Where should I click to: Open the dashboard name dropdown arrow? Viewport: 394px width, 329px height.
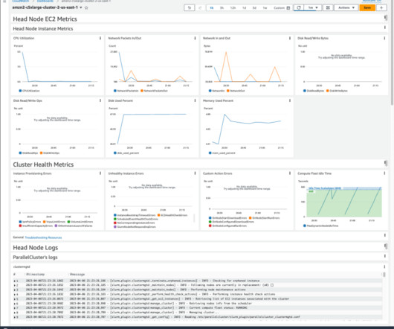81,7
